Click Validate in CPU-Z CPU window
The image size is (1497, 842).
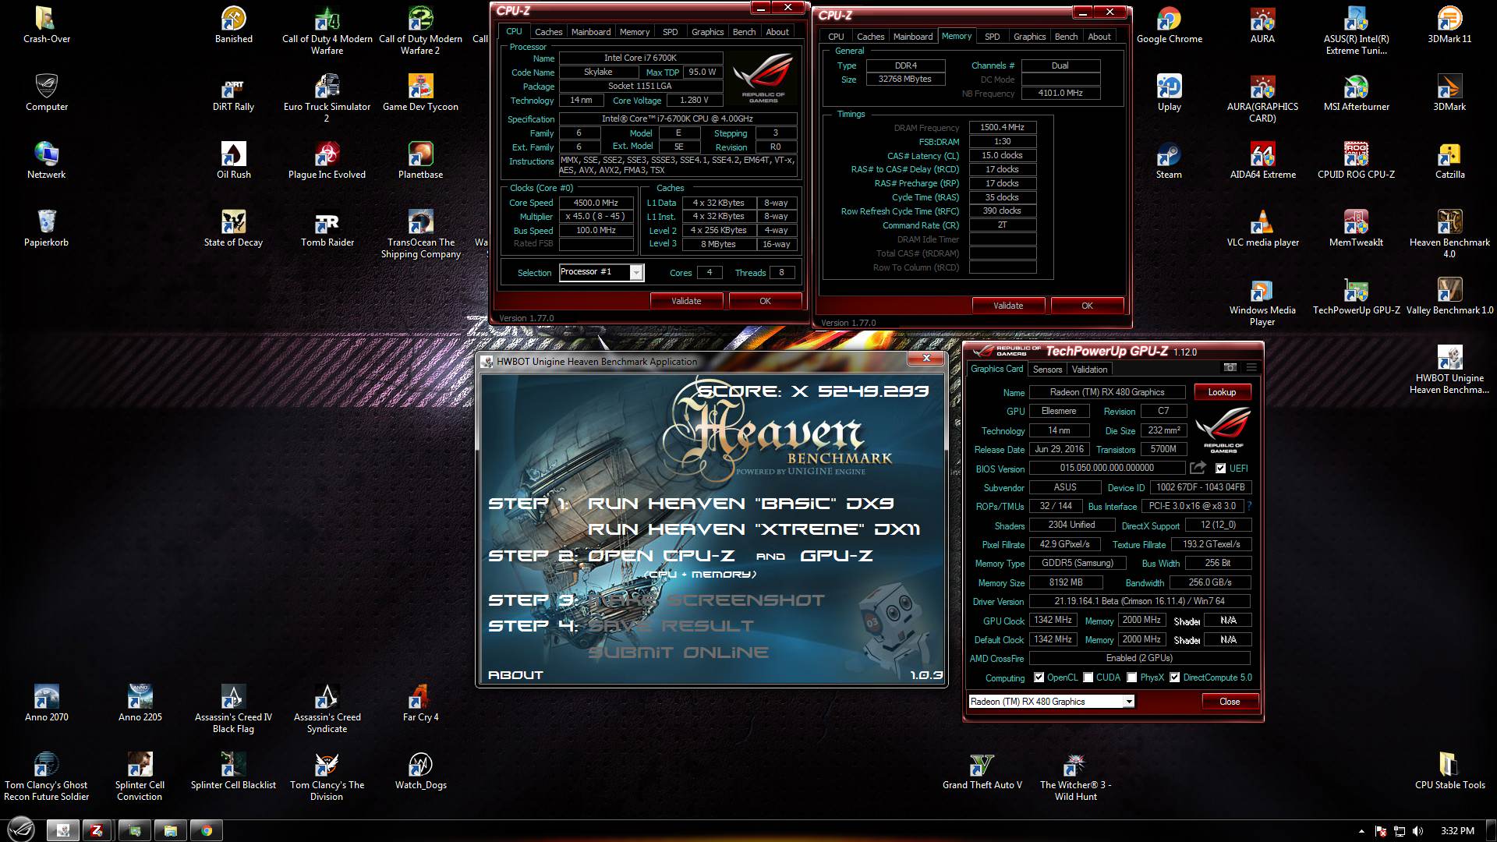(686, 301)
